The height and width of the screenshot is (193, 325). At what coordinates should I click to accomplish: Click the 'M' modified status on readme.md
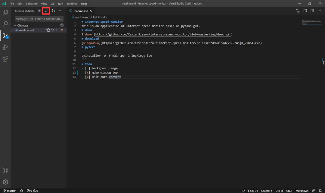point(62,30)
